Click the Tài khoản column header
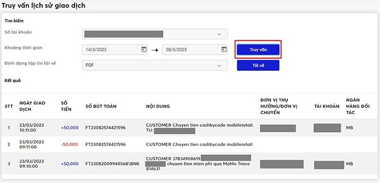This screenshot has width=380, height=183. coord(327,106)
